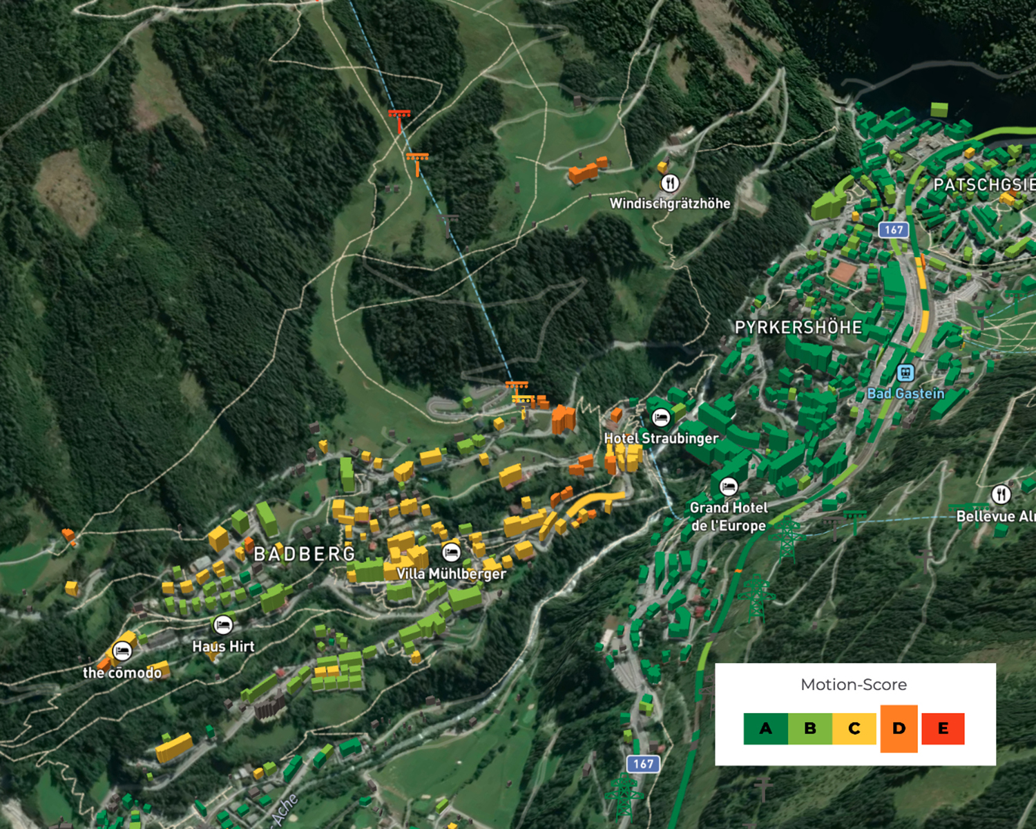Select Motion-Score A dark green swatch
The height and width of the screenshot is (829, 1036).
pyautogui.click(x=765, y=729)
